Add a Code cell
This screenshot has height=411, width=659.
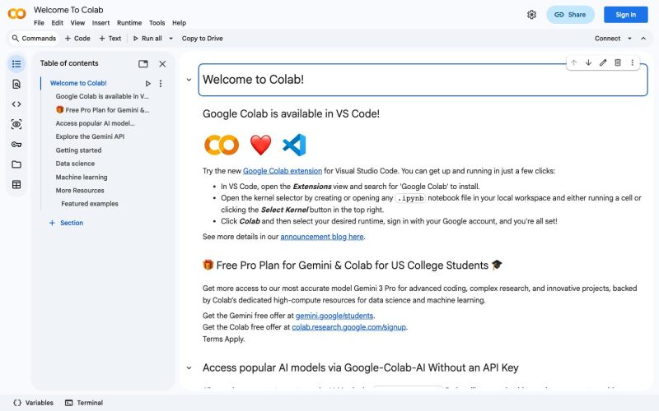coord(77,38)
